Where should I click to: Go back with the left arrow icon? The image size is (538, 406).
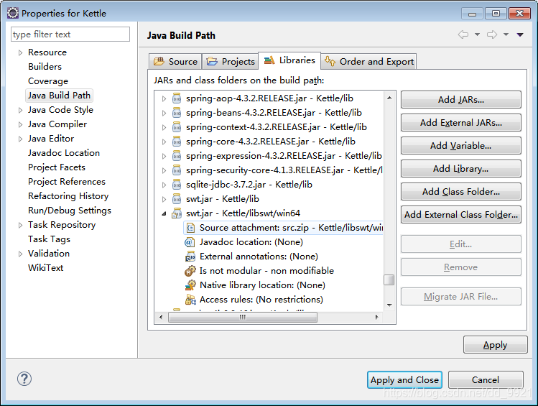[x=463, y=34]
